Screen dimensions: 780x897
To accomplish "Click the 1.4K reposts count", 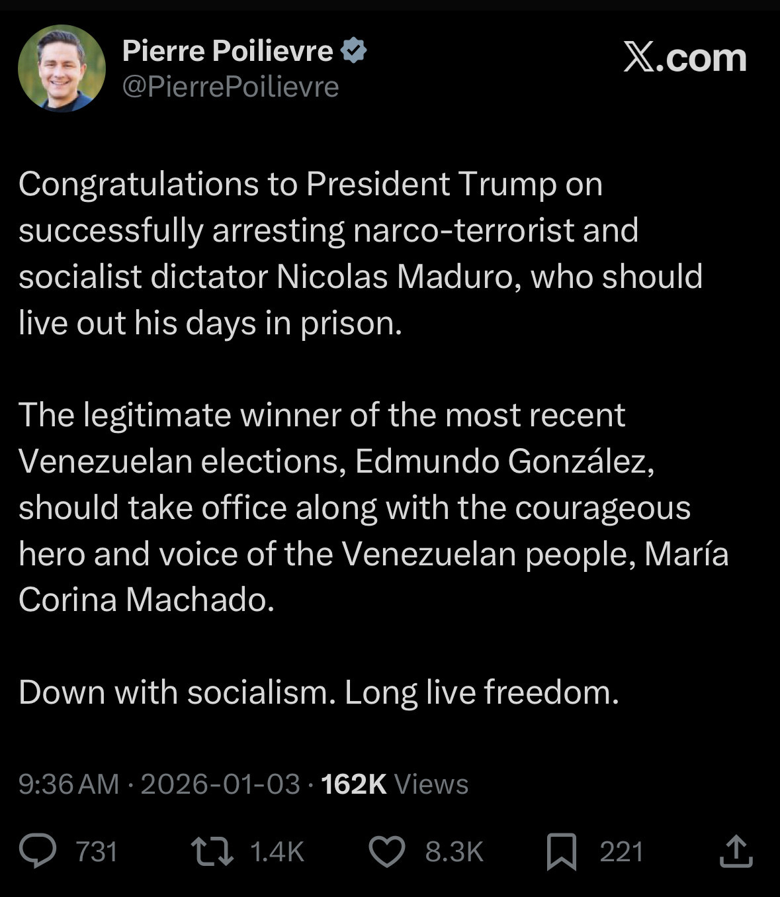I will pos(277,851).
